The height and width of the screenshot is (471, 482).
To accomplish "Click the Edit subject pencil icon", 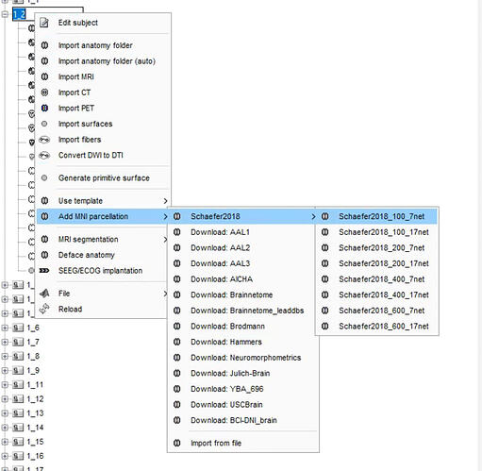I will [44, 23].
